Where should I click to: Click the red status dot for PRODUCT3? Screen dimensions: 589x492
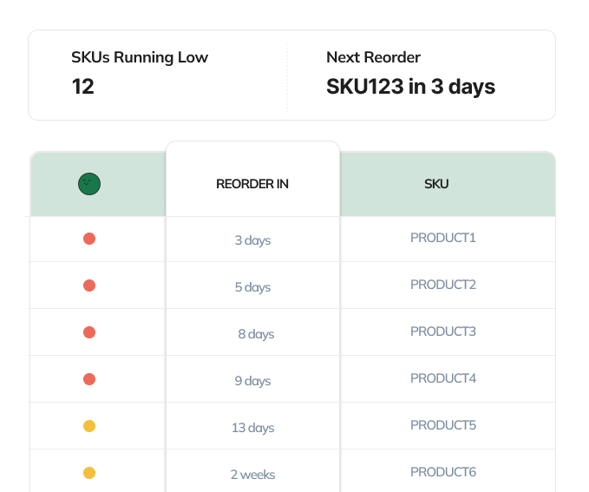(x=89, y=332)
